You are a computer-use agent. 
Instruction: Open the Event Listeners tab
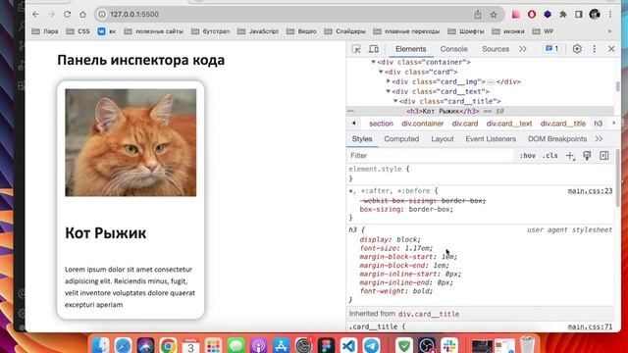click(491, 139)
